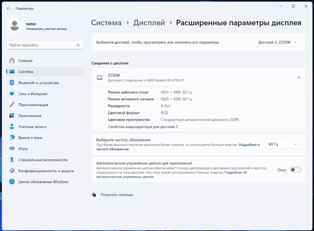Open Центр обновления Windows
314x231 pixels.
coord(45,182)
